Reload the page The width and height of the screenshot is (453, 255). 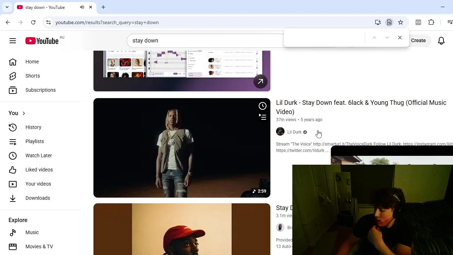coord(33,22)
